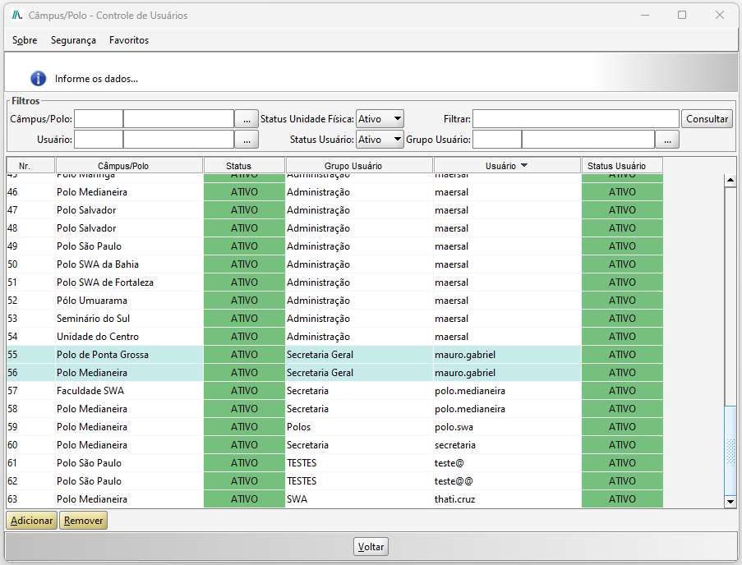Click the Filtrar text field
This screenshot has width=742, height=565.
[576, 119]
